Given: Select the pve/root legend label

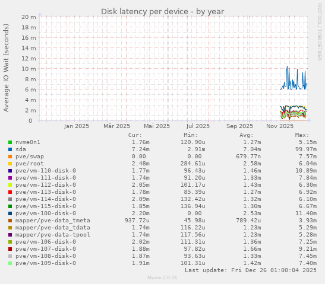Looking at the screenshot, I should 30,164.
